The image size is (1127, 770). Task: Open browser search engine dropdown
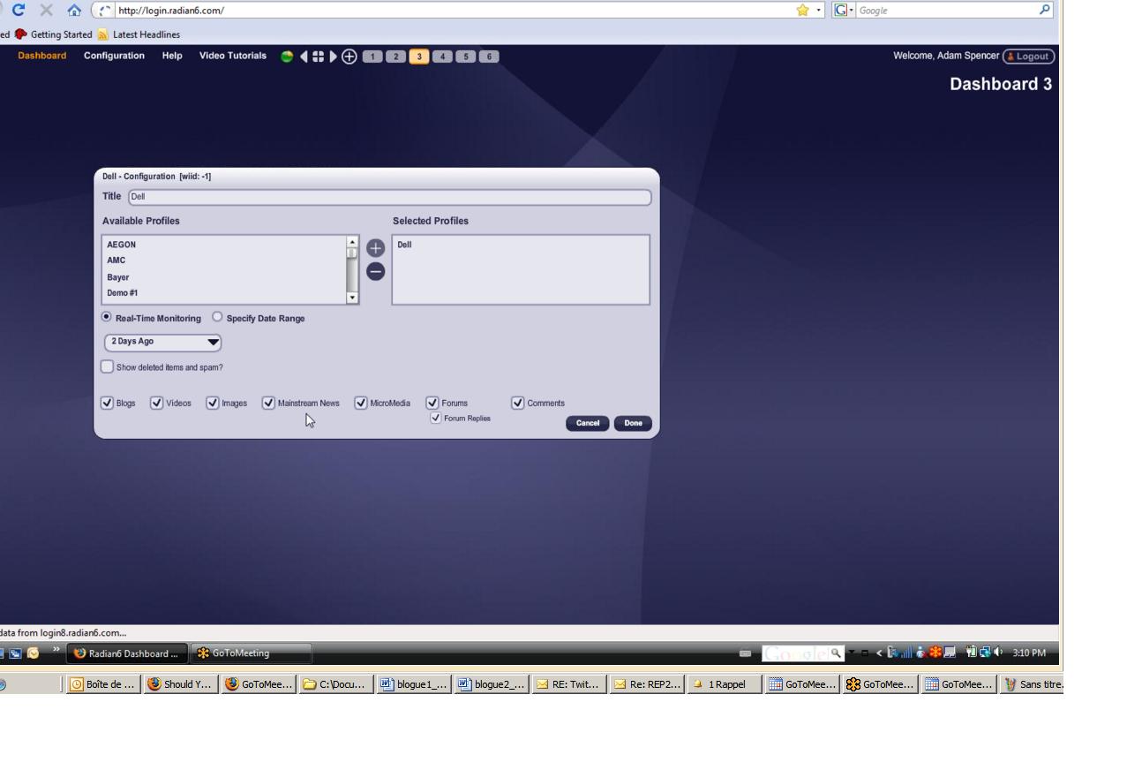pyautogui.click(x=843, y=11)
